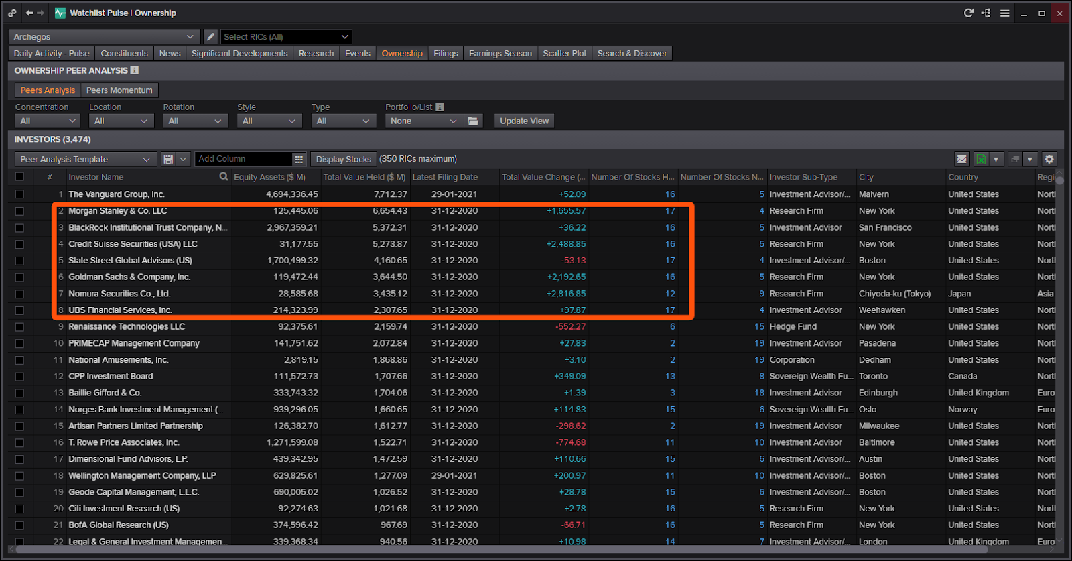Open the column picker grid icon
1072x561 pixels.
coord(299,159)
